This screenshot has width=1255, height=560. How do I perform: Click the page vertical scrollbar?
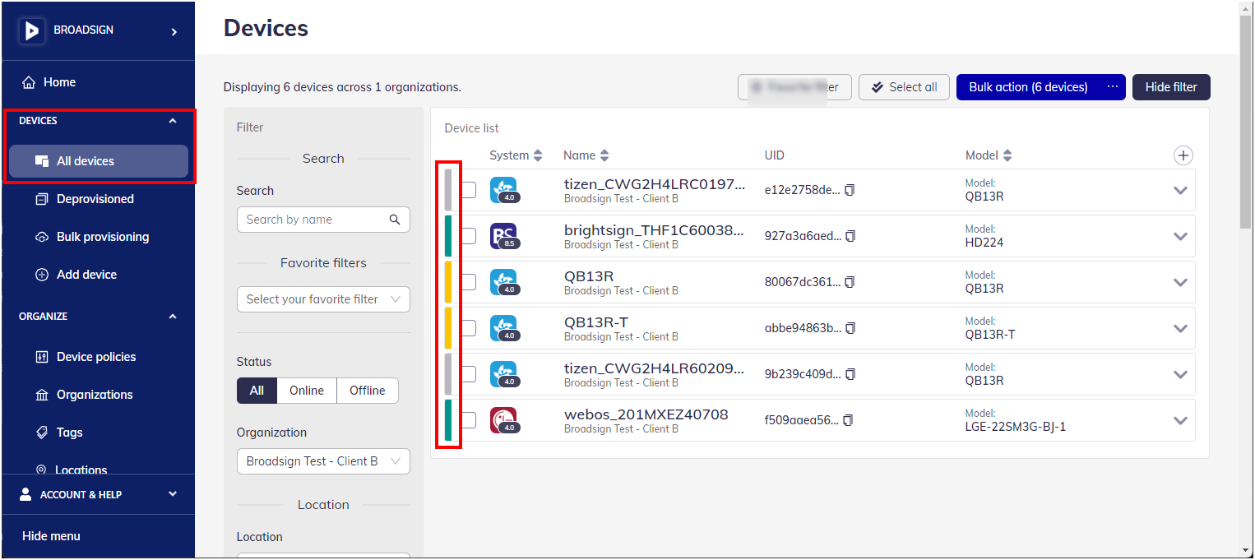(x=1245, y=123)
